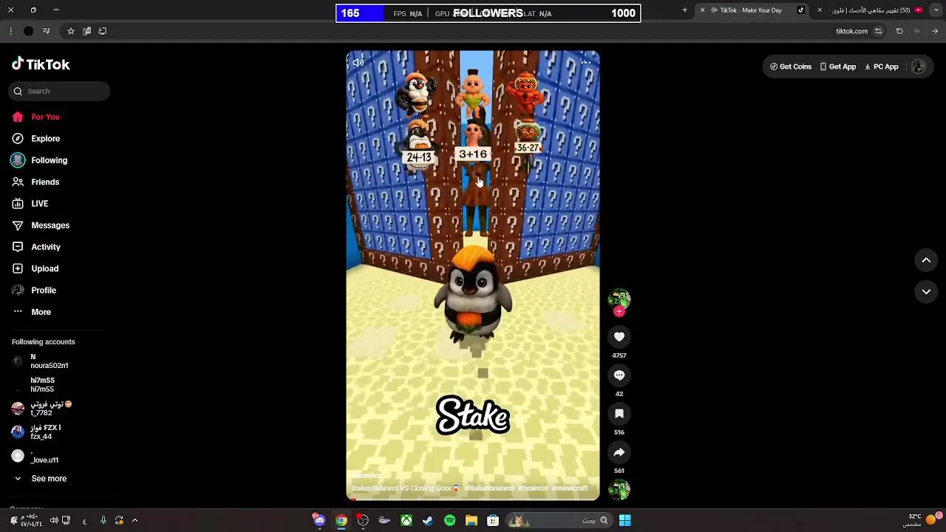Open the For You feed
The height and width of the screenshot is (532, 946).
click(35, 117)
